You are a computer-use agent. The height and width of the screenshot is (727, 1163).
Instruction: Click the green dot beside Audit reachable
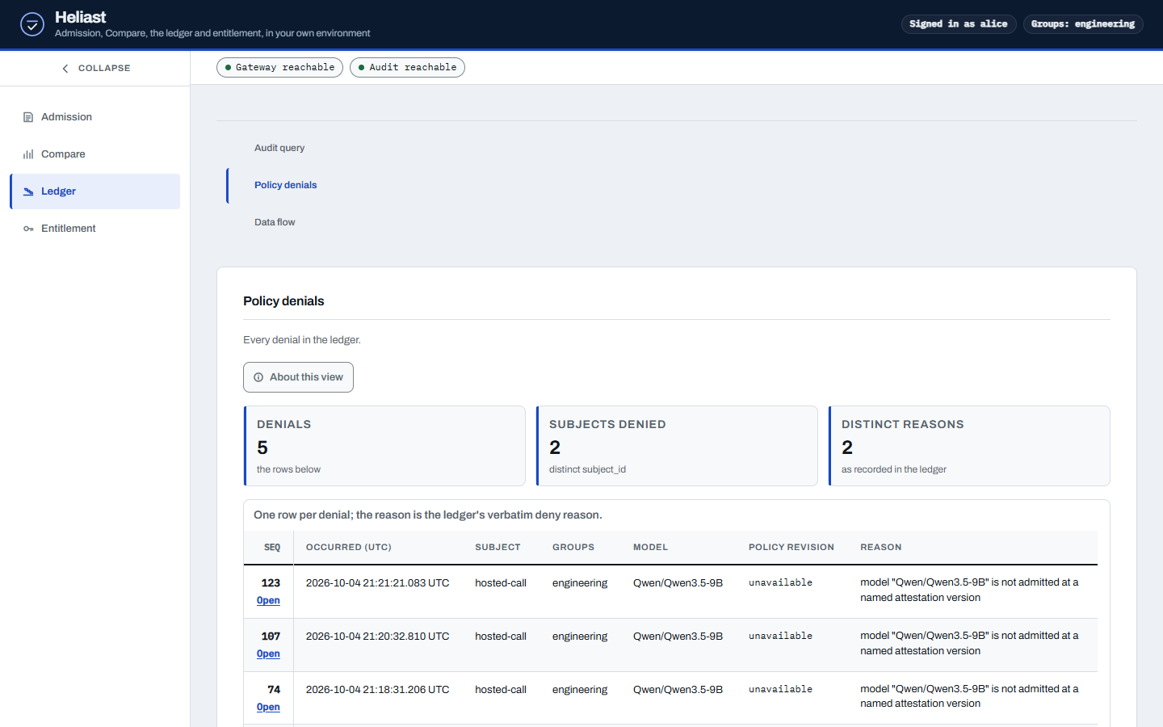pos(362,68)
